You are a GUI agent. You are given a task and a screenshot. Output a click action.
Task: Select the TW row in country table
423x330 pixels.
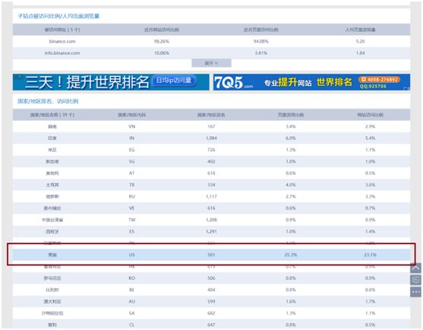pos(211,220)
